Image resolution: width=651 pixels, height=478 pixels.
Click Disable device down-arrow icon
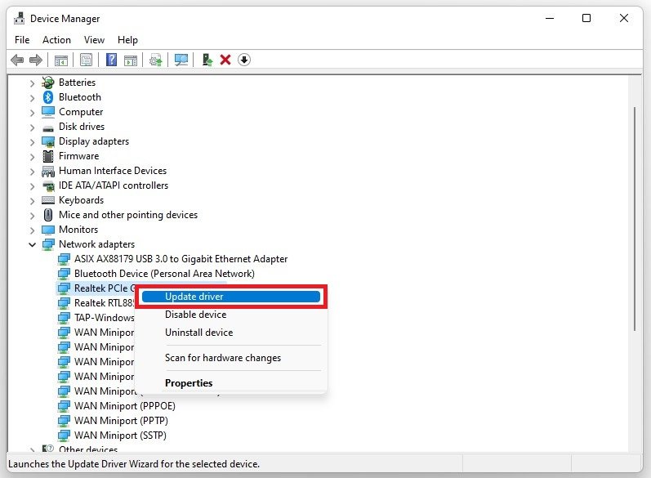click(x=244, y=60)
